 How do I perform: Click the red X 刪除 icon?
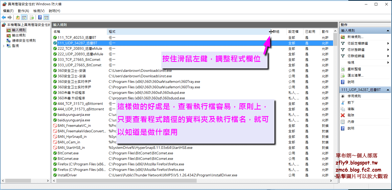pyautogui.click(x=343, y=115)
